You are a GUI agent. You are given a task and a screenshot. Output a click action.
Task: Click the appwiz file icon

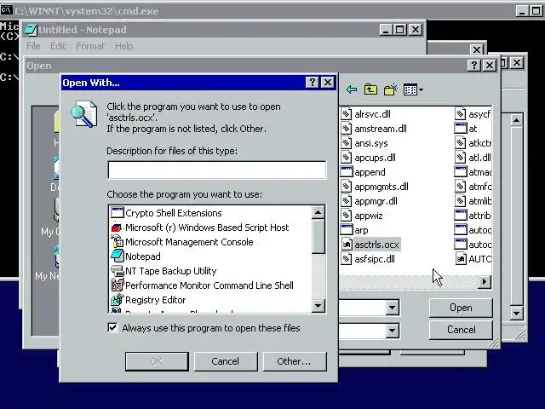(346, 216)
